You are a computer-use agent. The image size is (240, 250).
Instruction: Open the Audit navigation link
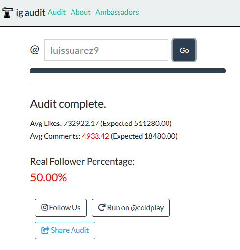(57, 12)
